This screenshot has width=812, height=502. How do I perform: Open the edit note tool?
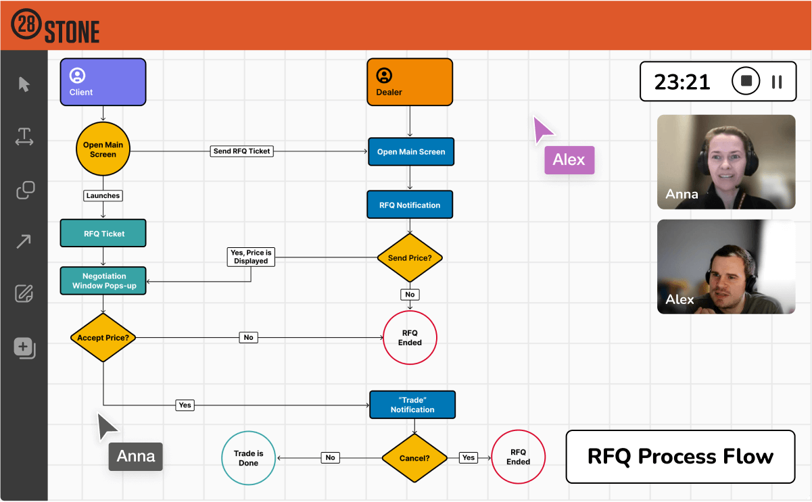pos(24,294)
